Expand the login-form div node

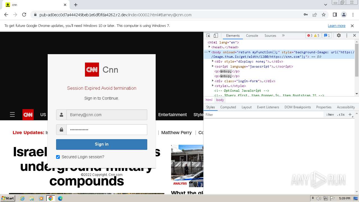[213, 81]
